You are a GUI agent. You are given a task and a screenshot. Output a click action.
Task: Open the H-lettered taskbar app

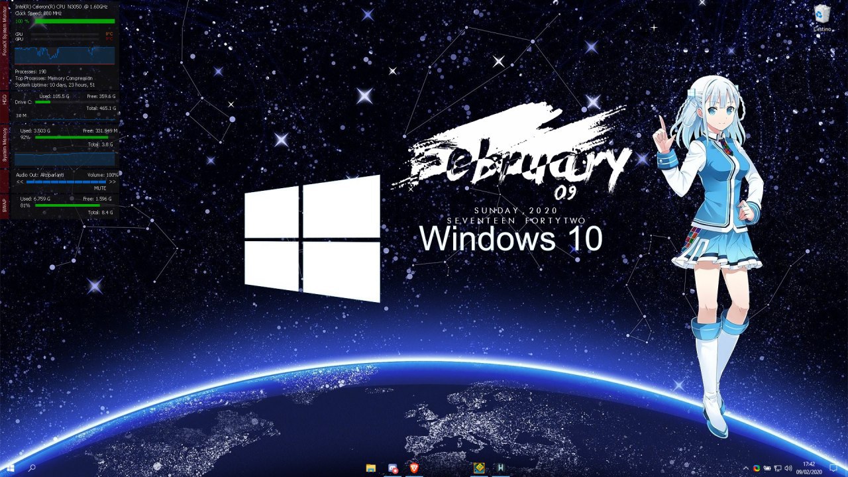(x=501, y=468)
